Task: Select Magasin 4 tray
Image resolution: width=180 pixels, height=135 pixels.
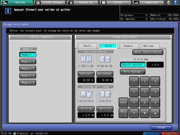Action: point(28,76)
